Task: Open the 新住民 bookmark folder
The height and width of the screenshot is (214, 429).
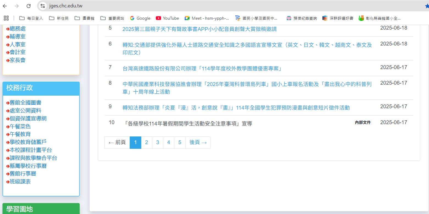Action: [x=59, y=18]
